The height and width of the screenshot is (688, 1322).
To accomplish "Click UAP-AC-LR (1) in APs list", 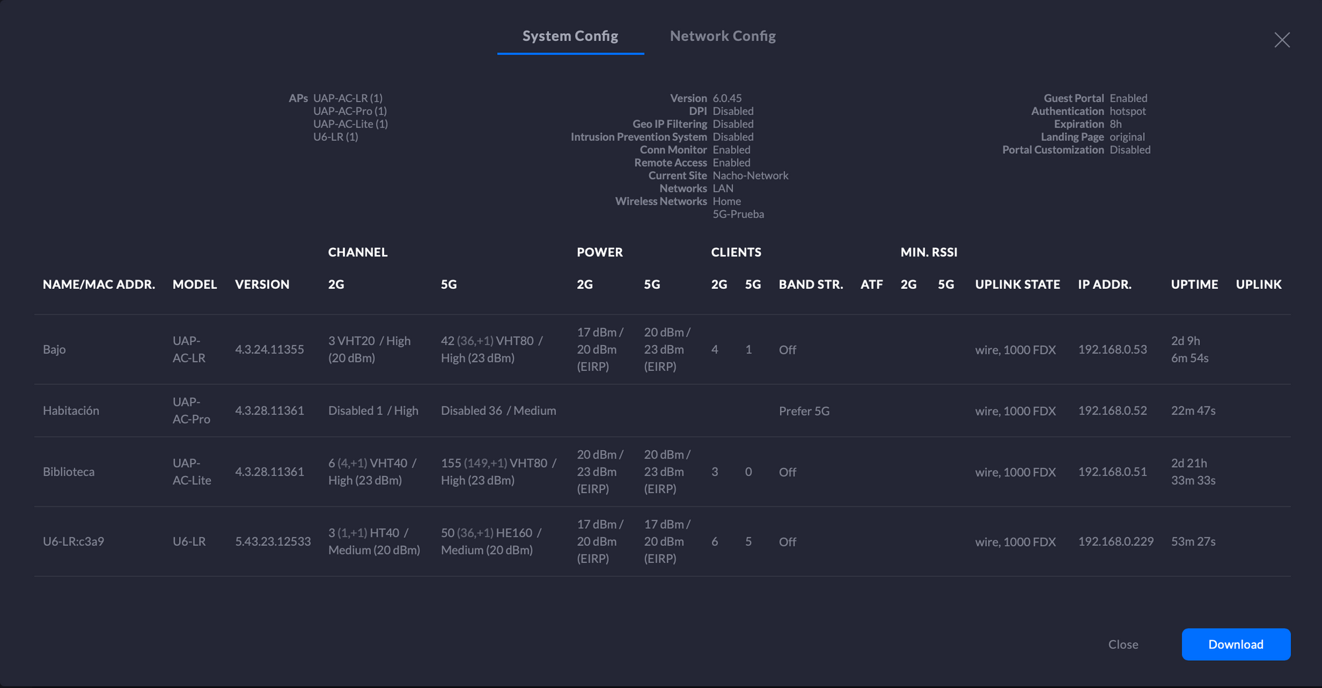I will tap(348, 98).
